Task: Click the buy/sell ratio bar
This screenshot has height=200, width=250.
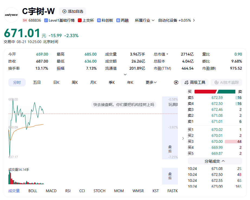Action: [x=215, y=92]
